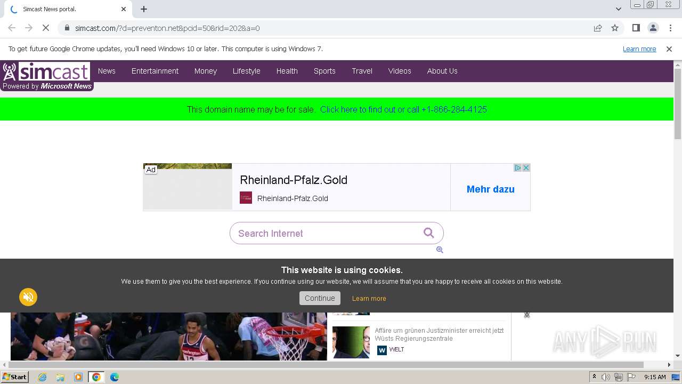Click the address bar URL
This screenshot has height=384, width=682.
tap(167, 28)
